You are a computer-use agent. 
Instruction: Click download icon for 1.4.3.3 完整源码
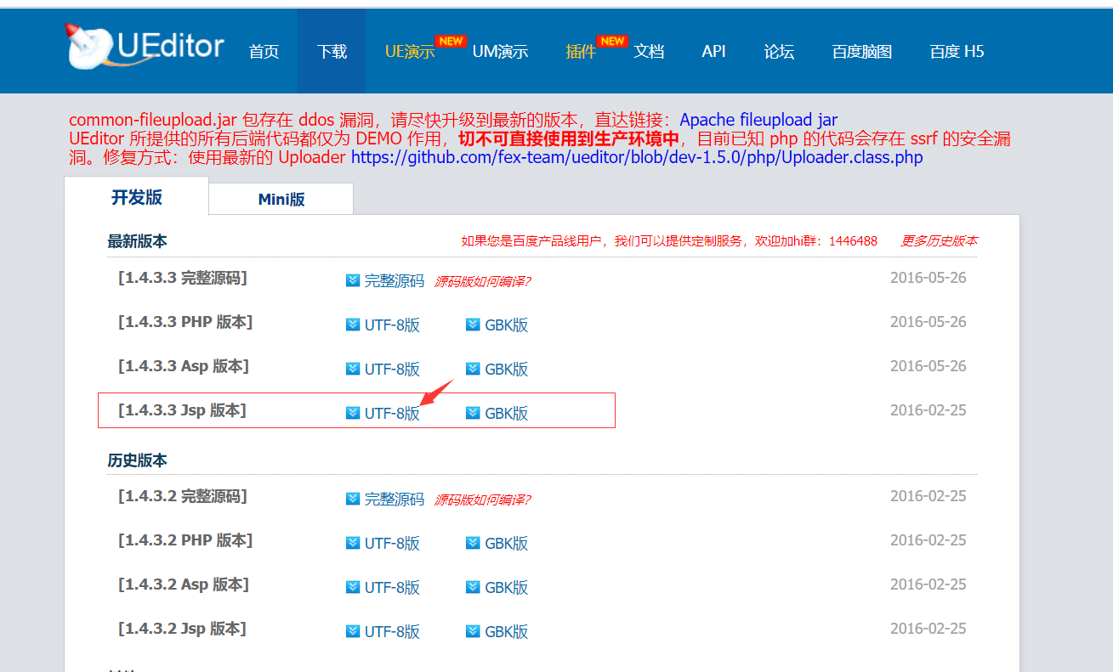point(353,280)
